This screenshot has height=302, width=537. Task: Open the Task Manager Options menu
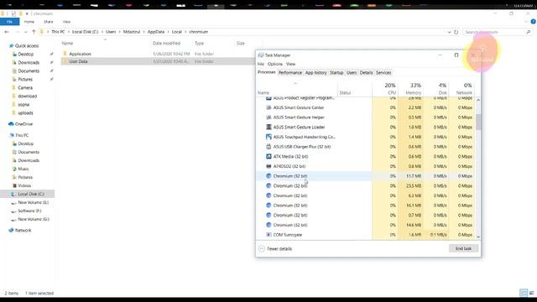click(x=275, y=64)
